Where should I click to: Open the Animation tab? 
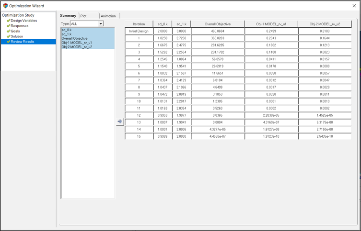pos(108,16)
